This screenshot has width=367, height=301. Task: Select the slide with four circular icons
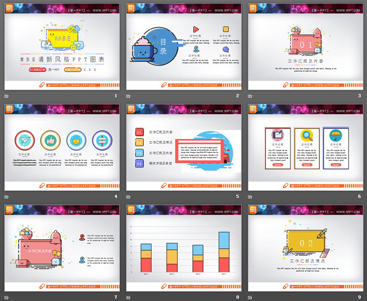point(62,147)
